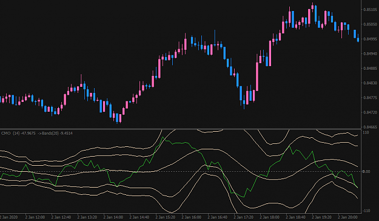Click the 0.84940 price axis label
Viewport: 379px width, 221px height.
pyautogui.click(x=370, y=53)
